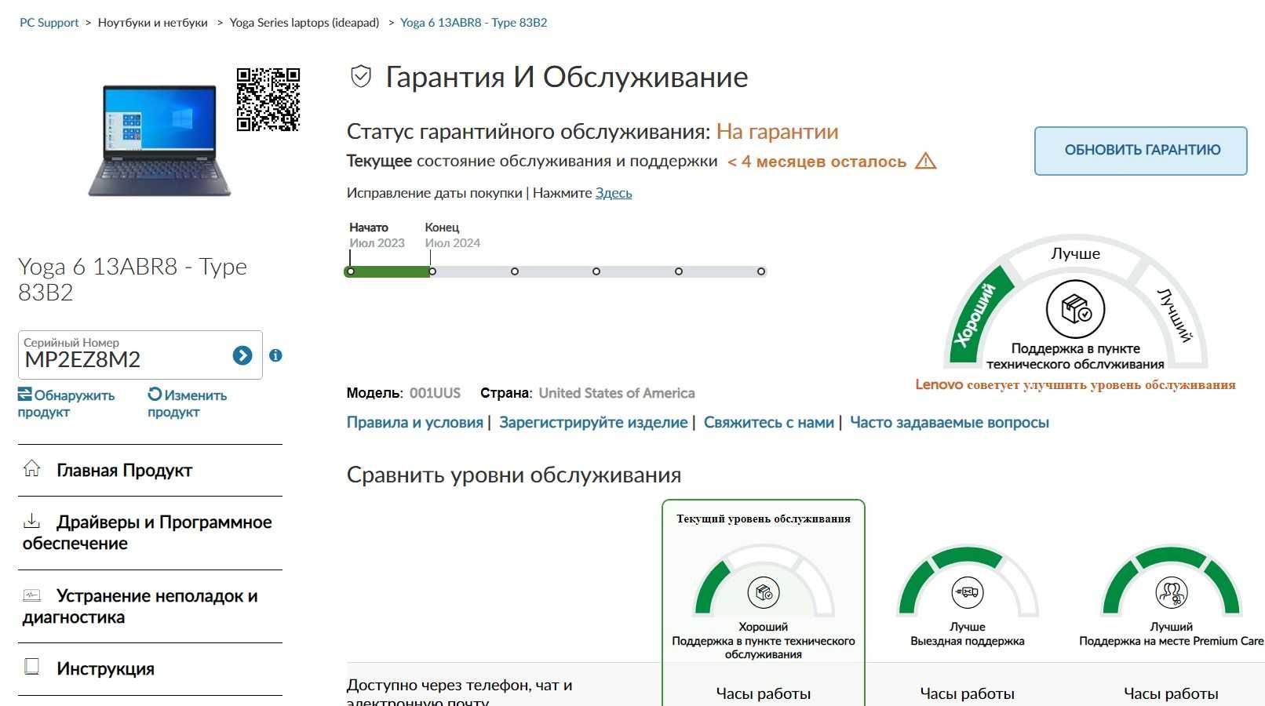Open Часто задаваемые вопросы link
This screenshot has width=1265, height=706.
(950, 422)
